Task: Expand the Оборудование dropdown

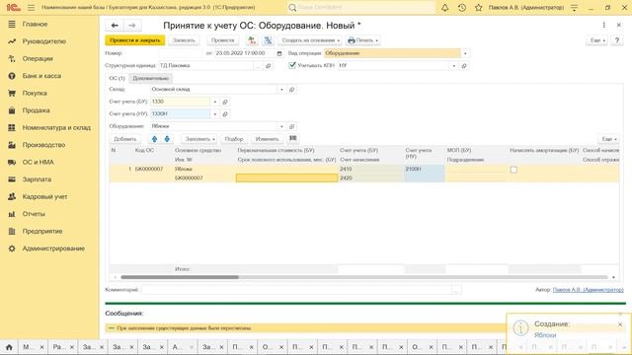Action: [281, 126]
